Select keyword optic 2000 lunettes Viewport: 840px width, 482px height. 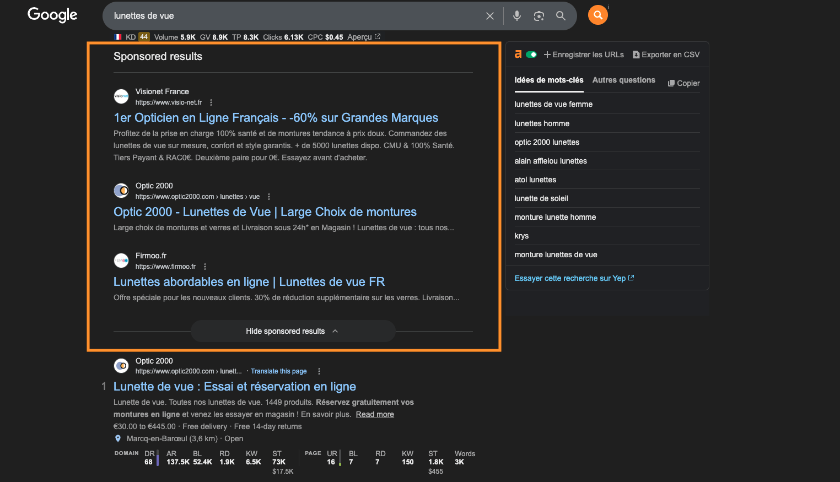click(547, 142)
